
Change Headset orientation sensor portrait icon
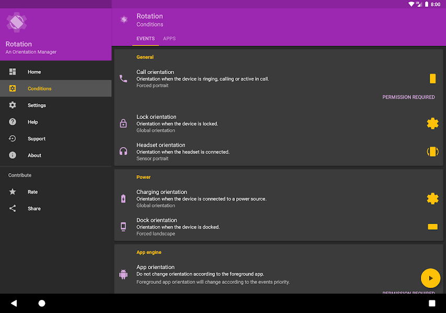432,151
